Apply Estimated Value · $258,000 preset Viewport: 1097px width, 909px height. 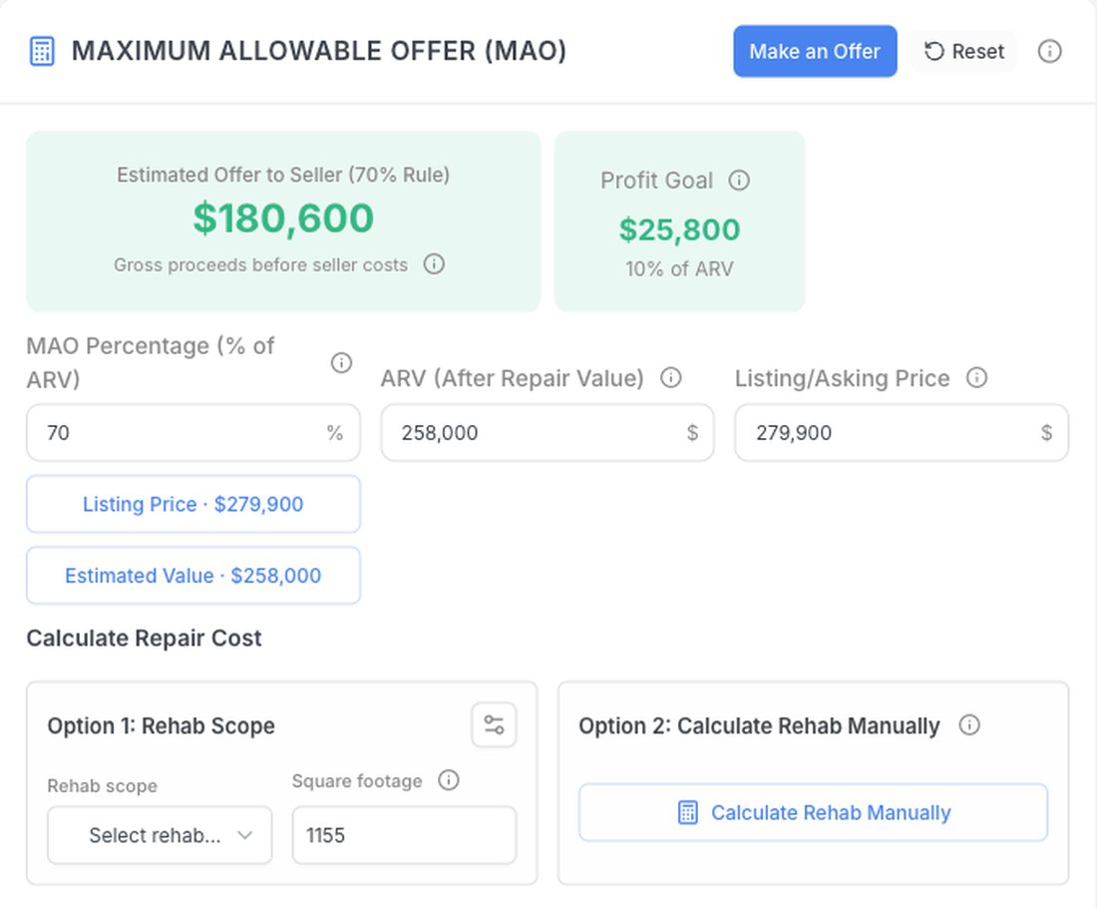point(193,575)
